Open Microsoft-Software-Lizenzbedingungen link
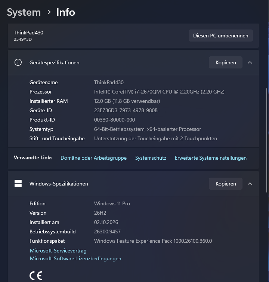Viewport: 269px width, 282px height. (x=75, y=258)
